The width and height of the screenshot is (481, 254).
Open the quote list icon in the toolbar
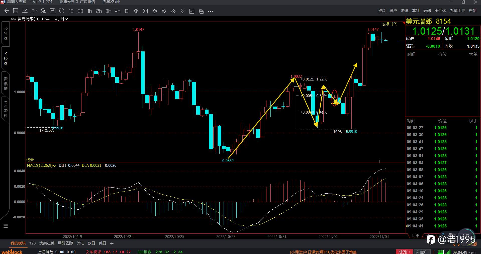click(16, 11)
